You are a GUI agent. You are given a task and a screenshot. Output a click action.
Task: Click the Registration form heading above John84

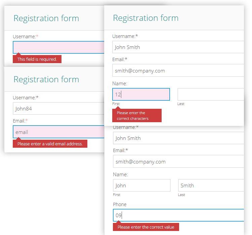click(46, 80)
